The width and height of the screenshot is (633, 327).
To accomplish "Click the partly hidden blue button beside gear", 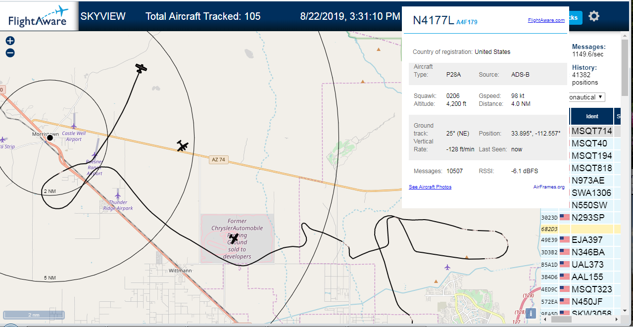I will [x=575, y=17].
